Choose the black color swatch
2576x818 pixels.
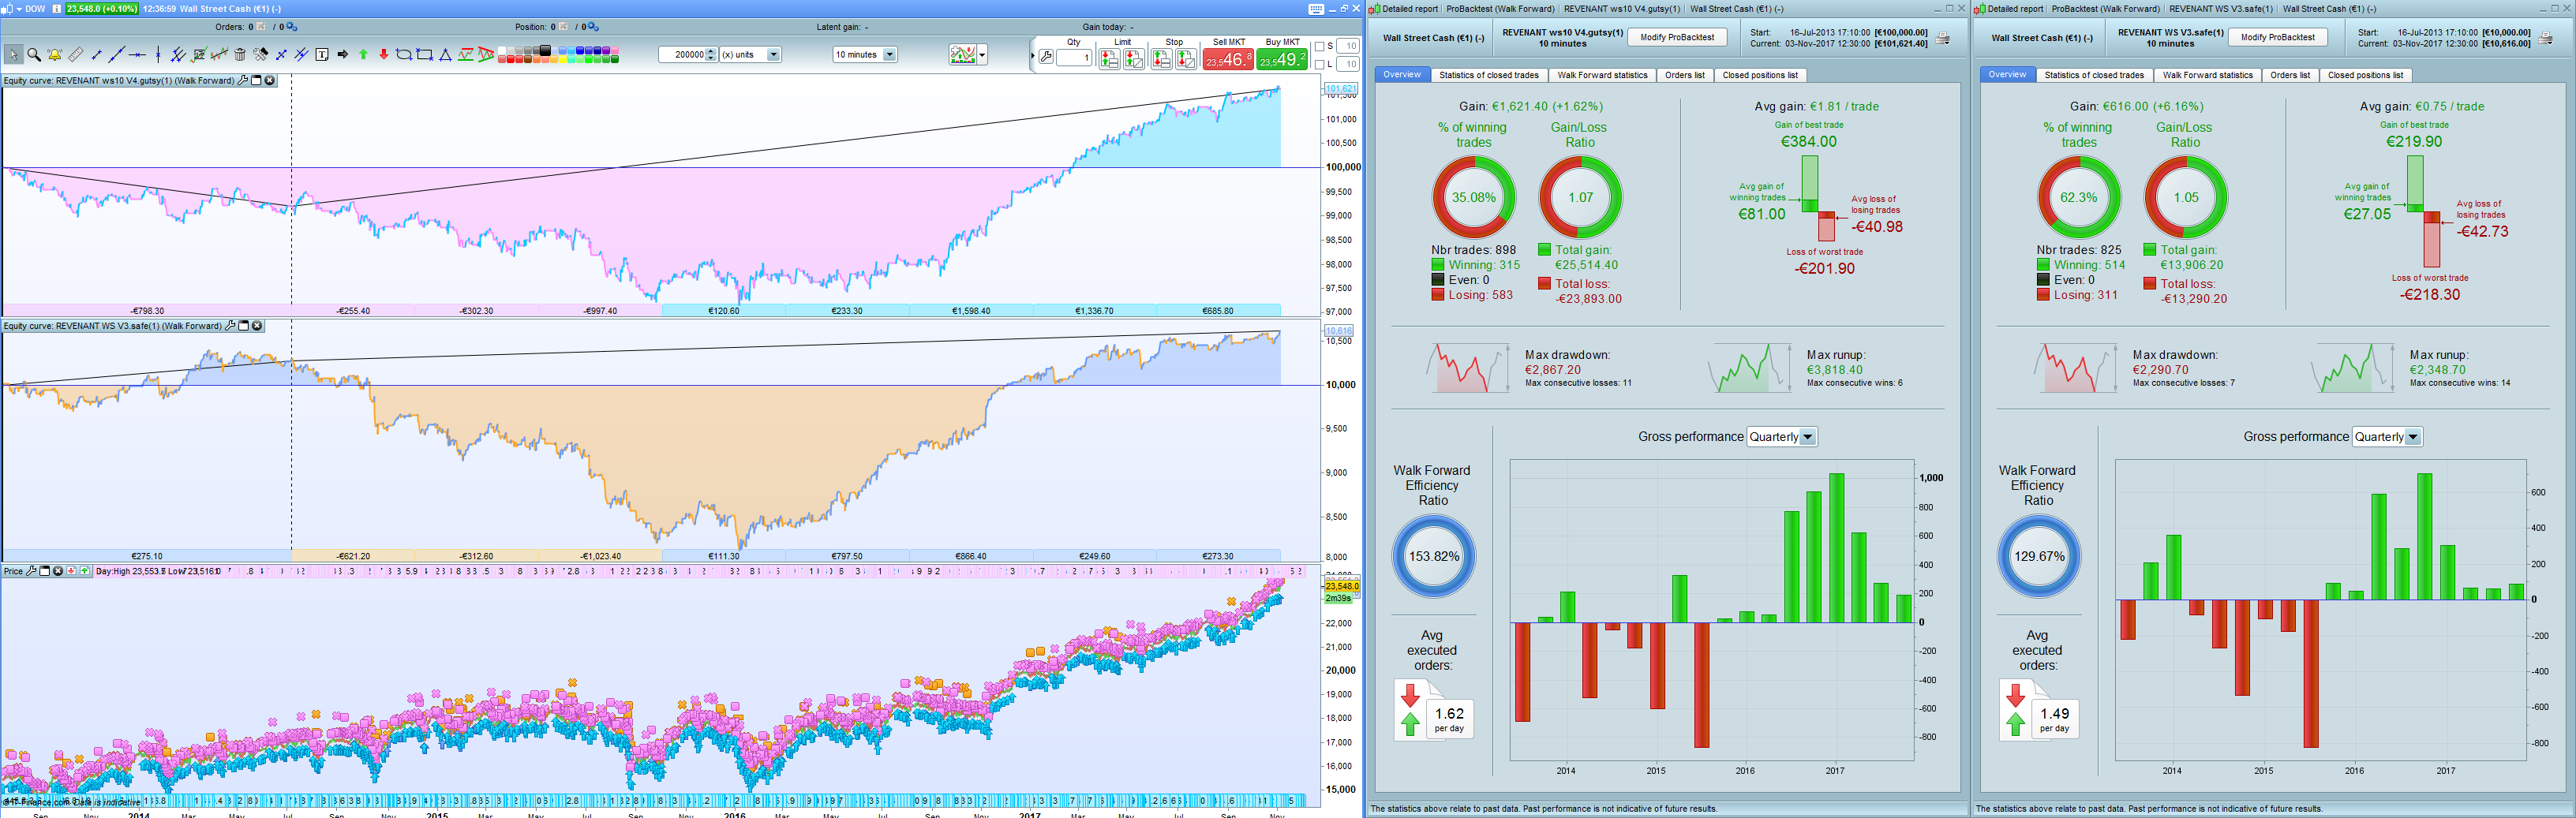[545, 50]
